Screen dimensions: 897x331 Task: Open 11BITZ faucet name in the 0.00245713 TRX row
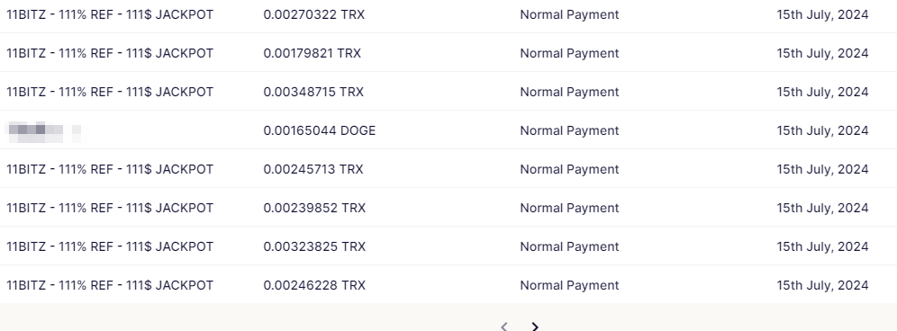[110, 169]
